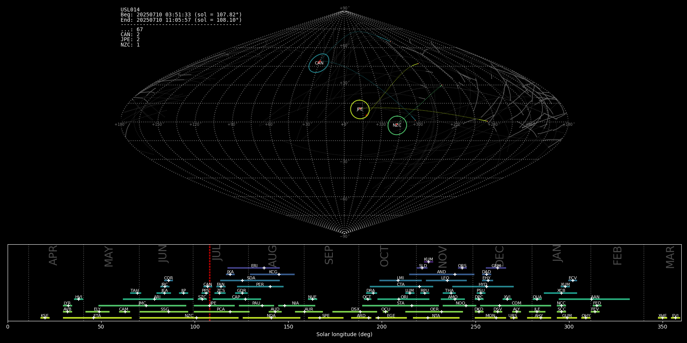Click the MON shower label

[490, 316]
